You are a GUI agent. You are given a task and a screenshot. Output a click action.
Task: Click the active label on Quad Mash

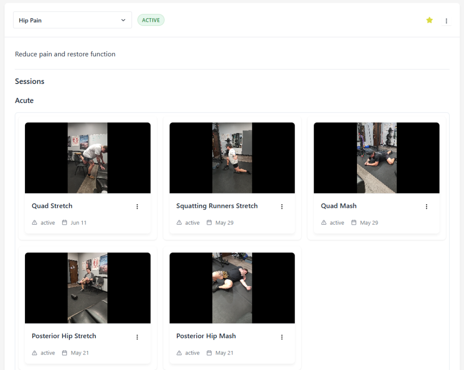coord(337,222)
